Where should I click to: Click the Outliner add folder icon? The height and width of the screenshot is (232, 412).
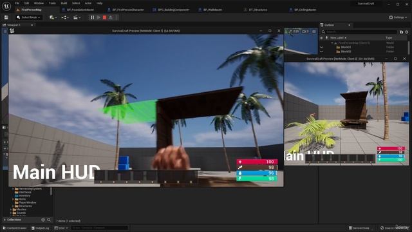tap(401, 32)
